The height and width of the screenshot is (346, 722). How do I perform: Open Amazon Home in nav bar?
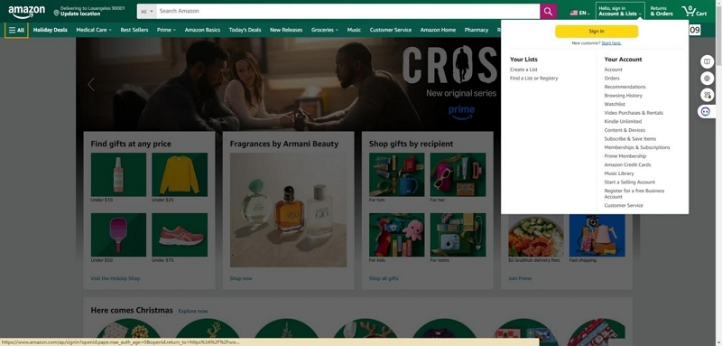(438, 30)
